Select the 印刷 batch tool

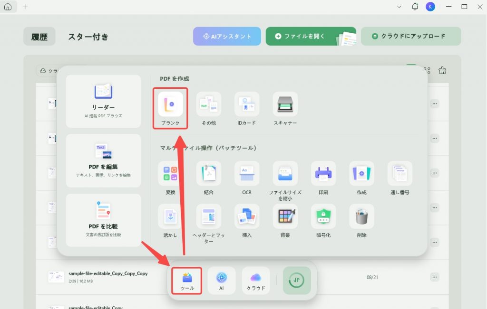[323, 178]
